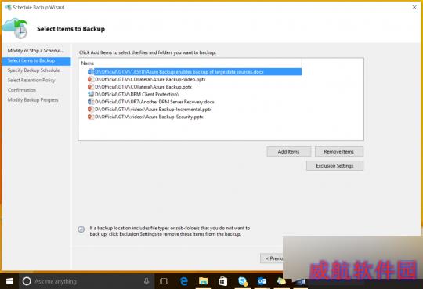Screen dimensions: 423x289
Task: Open Exclusion Settings
Action: pos(334,166)
